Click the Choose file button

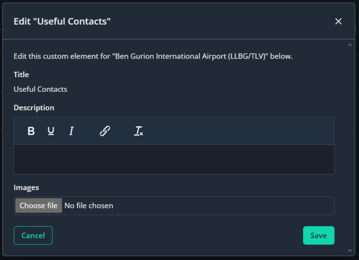pos(39,205)
